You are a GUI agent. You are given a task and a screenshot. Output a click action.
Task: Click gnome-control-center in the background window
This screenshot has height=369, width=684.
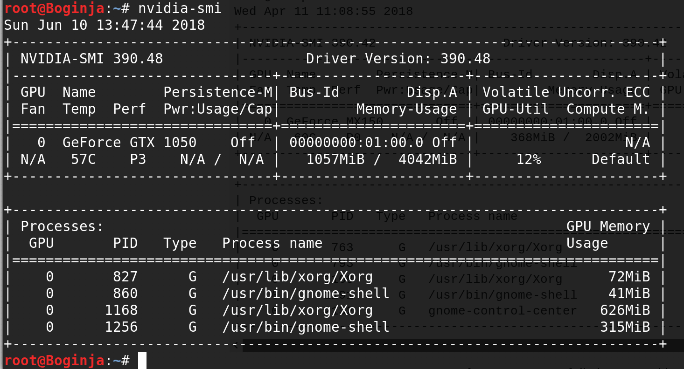point(503,310)
